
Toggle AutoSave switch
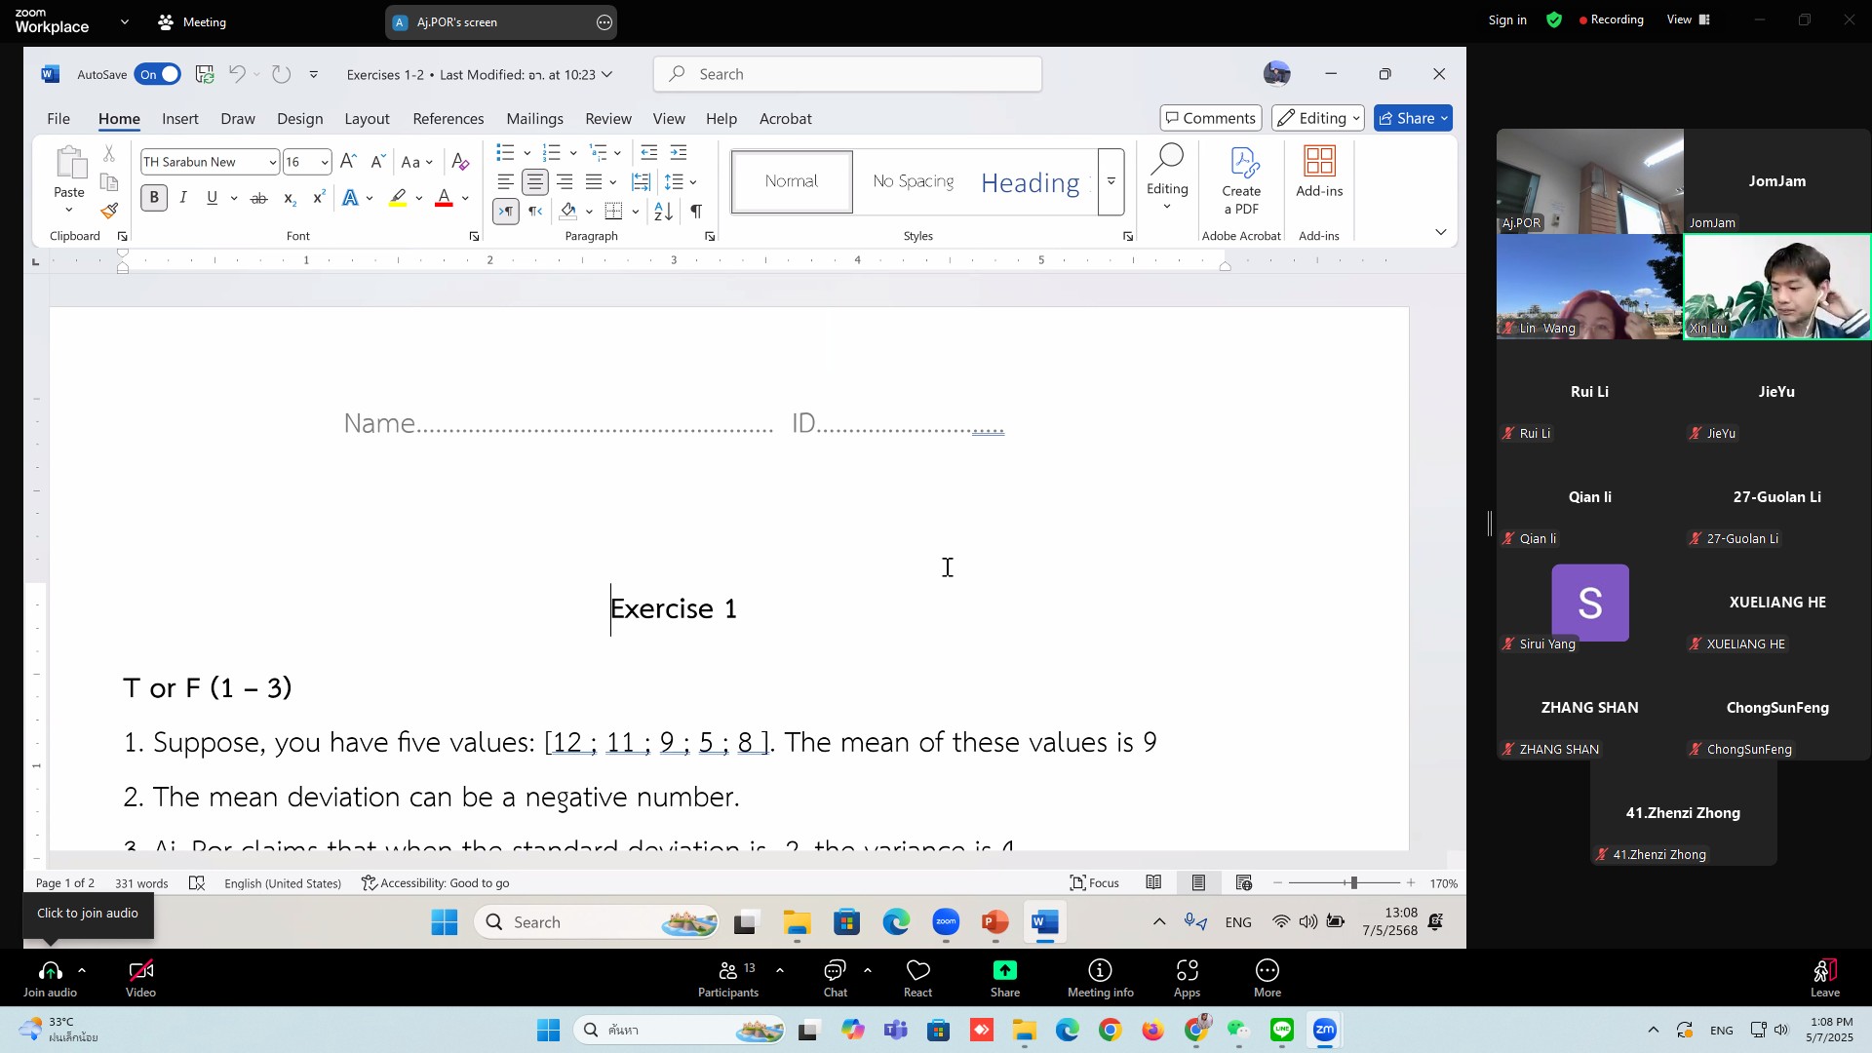(158, 74)
